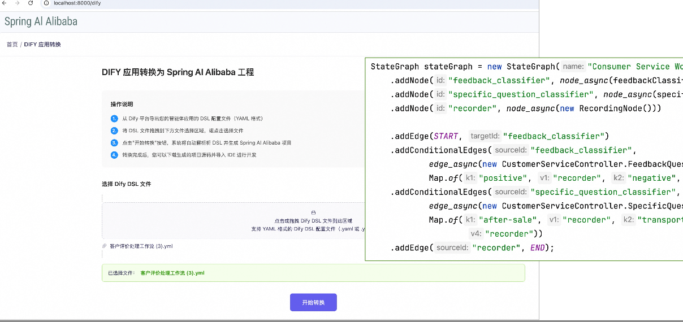Click heading DIFY 应用转换为 Spring AI Alibaba 工程

coord(178,72)
